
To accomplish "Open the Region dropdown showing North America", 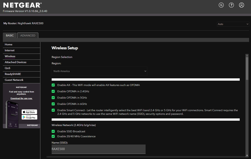I will pos(99,71).
